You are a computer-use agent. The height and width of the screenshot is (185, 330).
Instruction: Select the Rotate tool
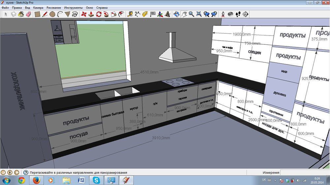99,14
